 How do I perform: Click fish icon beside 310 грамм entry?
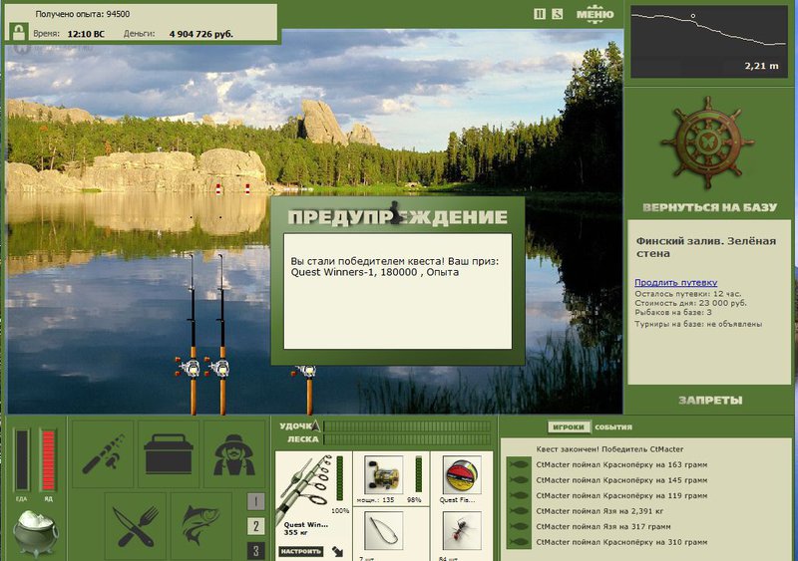519,542
